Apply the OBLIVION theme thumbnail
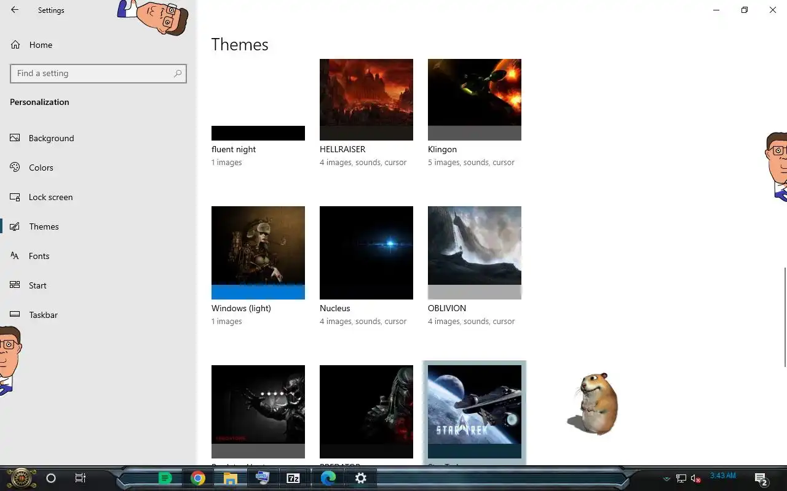Screen dimensions: 787x491 (475, 253)
